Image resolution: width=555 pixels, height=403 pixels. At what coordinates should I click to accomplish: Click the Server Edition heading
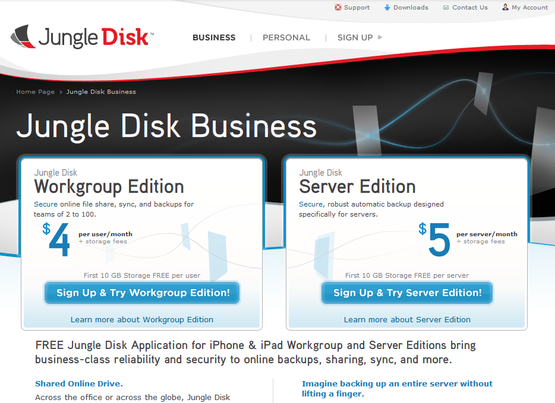tap(357, 186)
